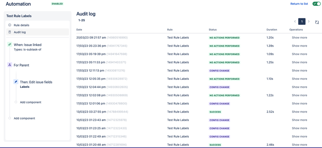Screen dimensions: 322x148
Task: Show more for 10/03/23 01:23:25 am entry
Action: click(299, 128)
